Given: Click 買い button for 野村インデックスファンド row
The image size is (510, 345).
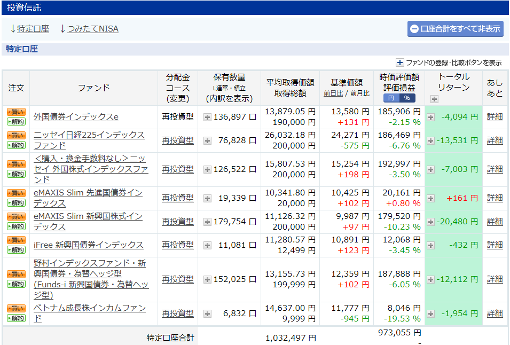Looking at the screenshot, I should [x=16, y=274].
